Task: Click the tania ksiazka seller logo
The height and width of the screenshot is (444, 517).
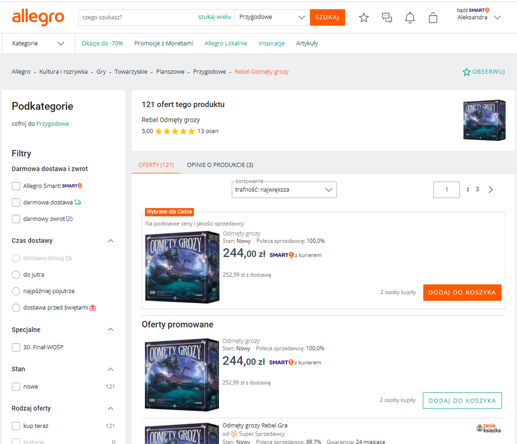Action: tap(489, 428)
